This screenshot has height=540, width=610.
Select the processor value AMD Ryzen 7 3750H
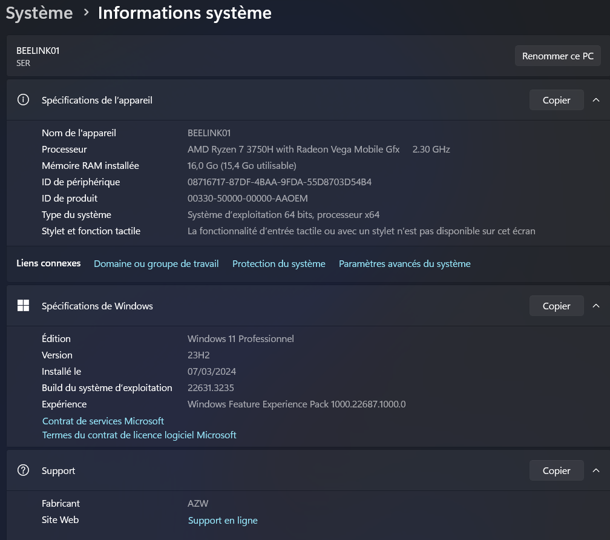(294, 150)
